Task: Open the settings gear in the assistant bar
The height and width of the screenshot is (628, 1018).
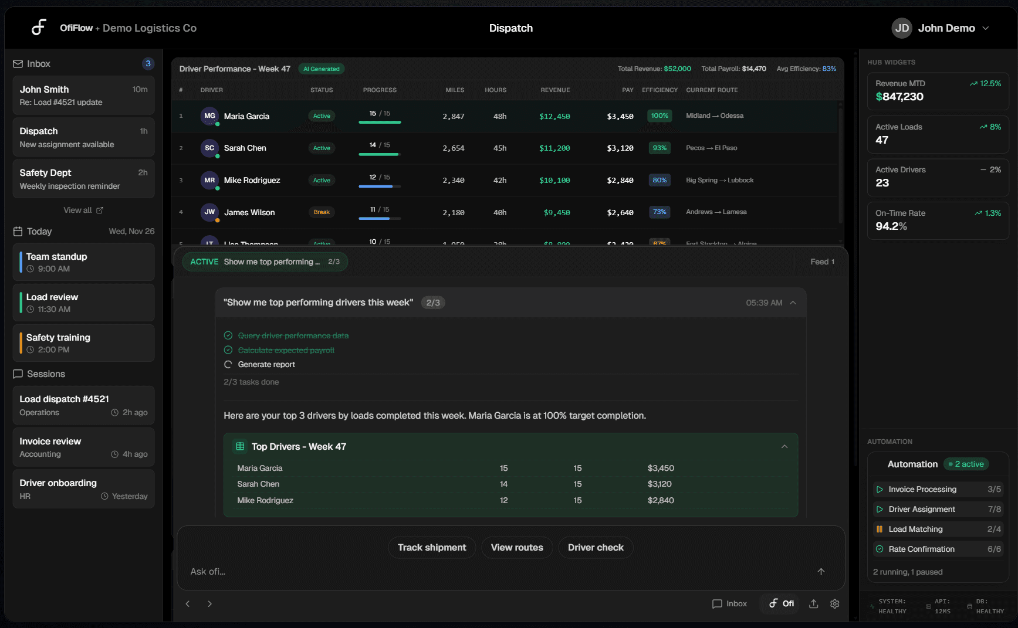Action: pos(835,603)
